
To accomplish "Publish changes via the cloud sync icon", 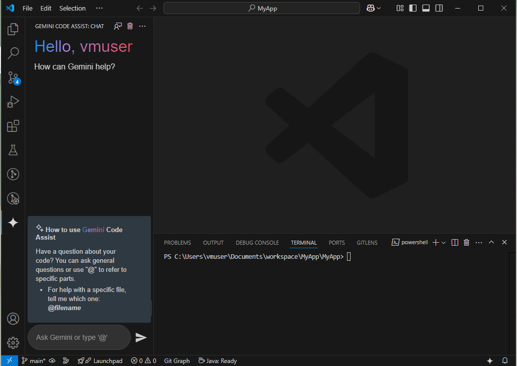I will [52, 361].
